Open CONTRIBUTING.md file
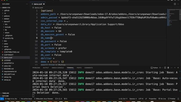 tap(11, 52)
